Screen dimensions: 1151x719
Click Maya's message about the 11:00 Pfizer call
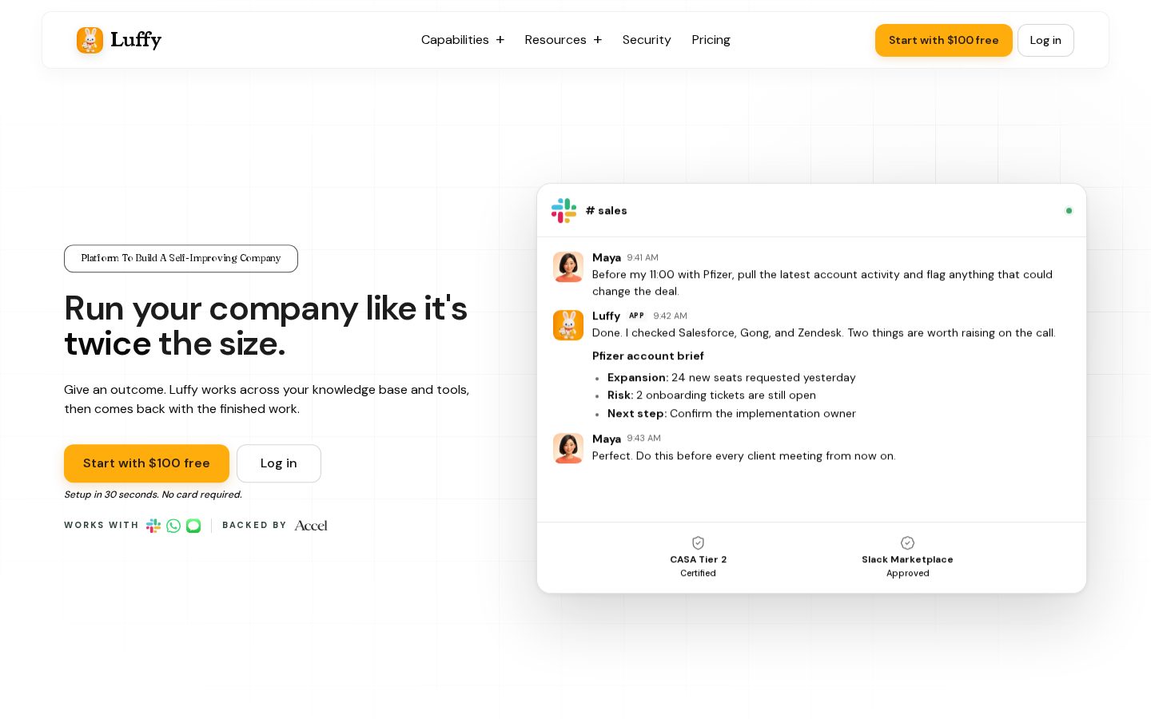coord(822,283)
